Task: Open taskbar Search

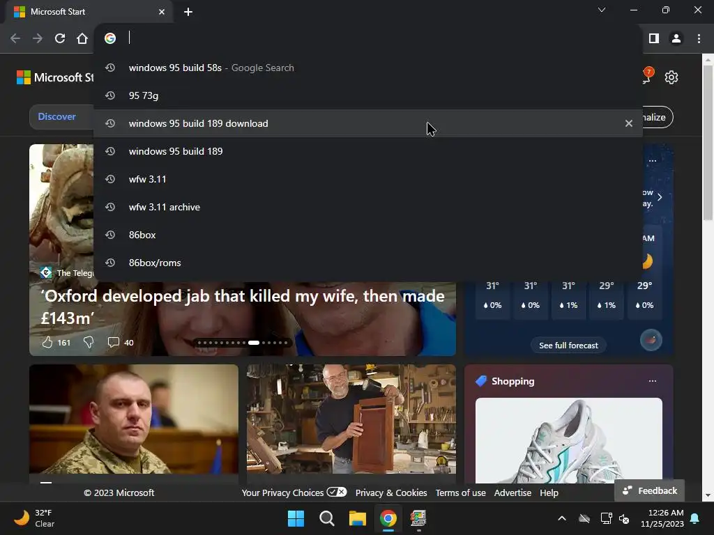Action: tap(327, 518)
